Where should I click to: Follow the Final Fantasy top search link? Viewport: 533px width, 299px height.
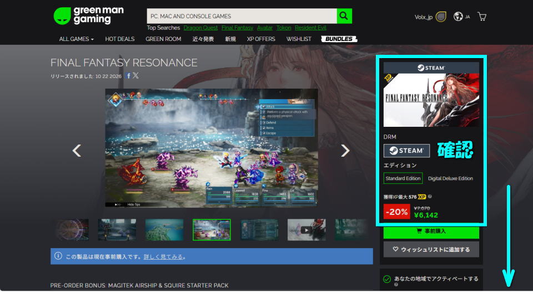[x=237, y=28]
